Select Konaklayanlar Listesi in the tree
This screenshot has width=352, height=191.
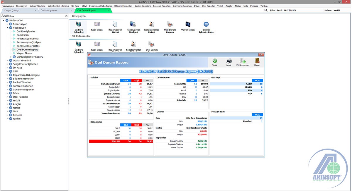[28, 46]
